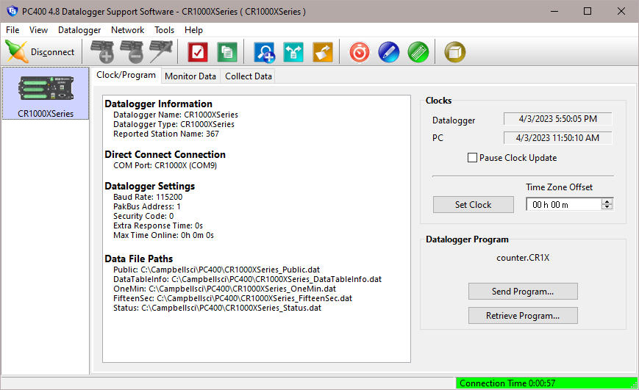
Task: Click the Reported Station Name: 367 line
Action: tap(166, 134)
